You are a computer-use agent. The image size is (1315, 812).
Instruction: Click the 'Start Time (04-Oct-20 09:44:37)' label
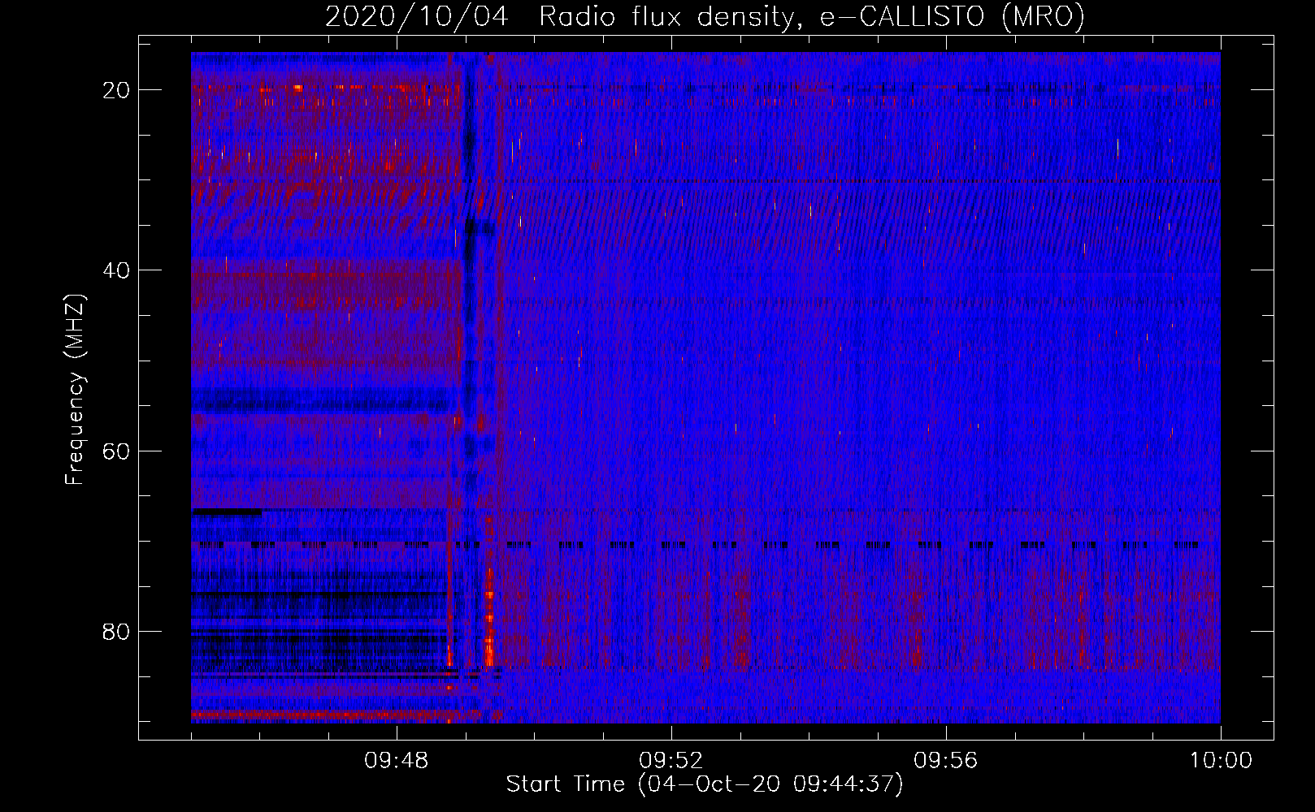click(705, 784)
